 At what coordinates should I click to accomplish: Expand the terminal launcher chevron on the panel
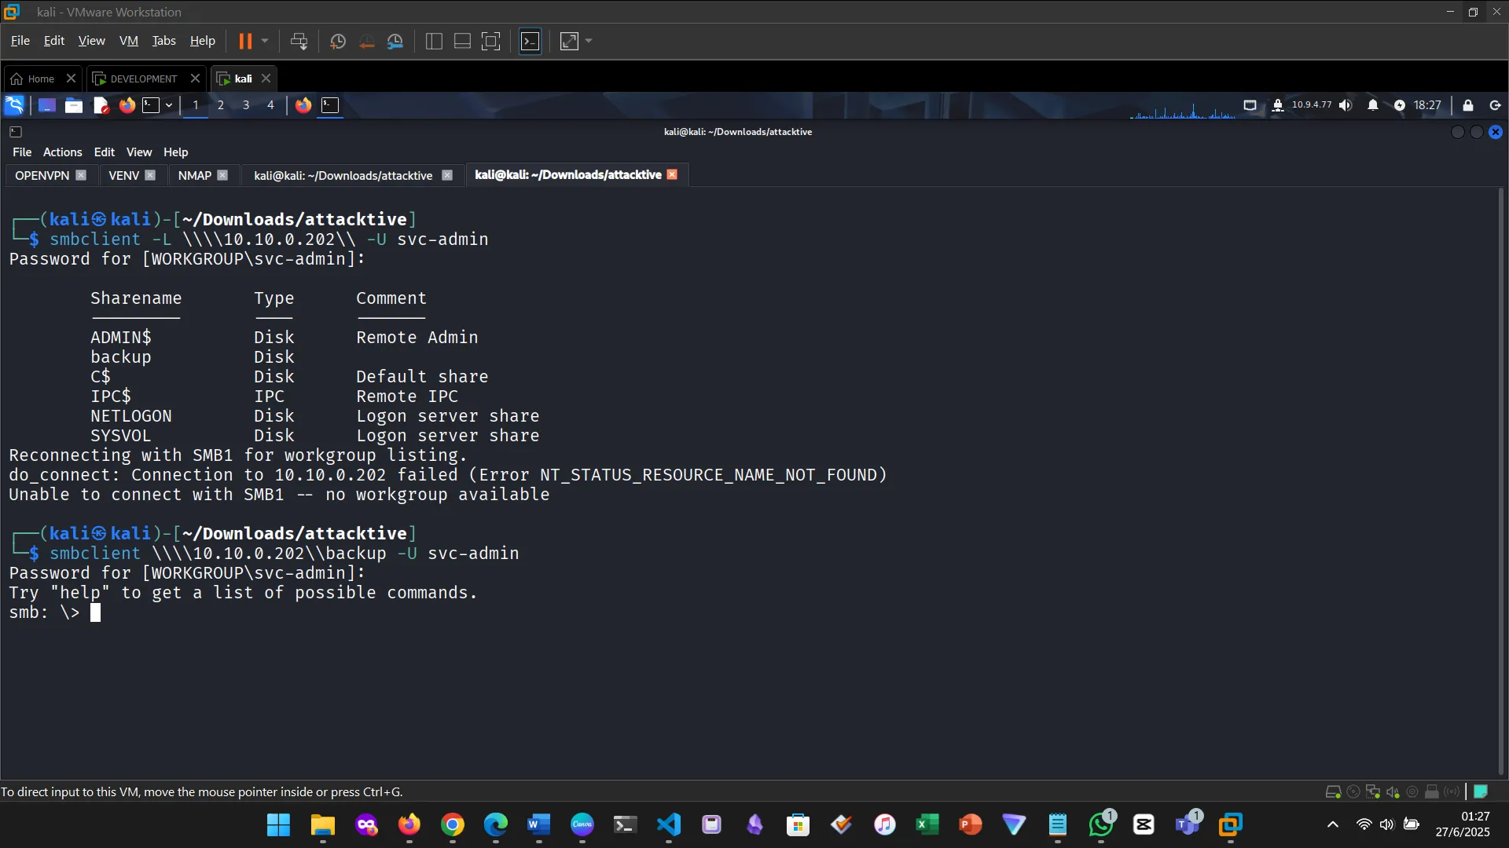pyautogui.click(x=169, y=105)
